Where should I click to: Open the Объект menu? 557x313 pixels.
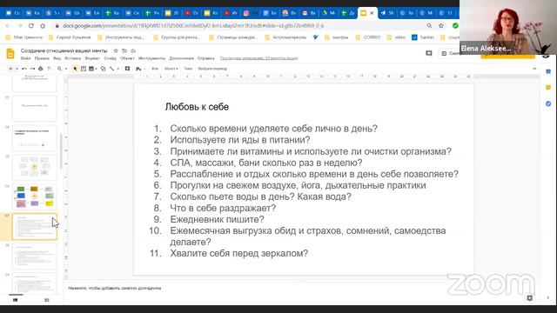(x=127, y=58)
